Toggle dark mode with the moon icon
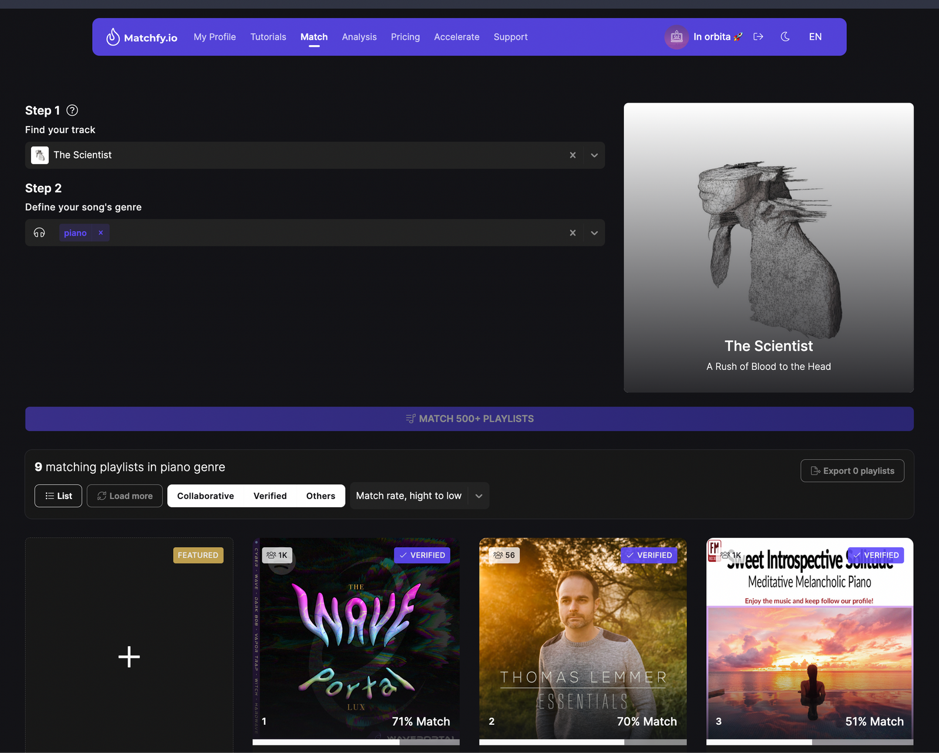This screenshot has width=939, height=753. 785,36
